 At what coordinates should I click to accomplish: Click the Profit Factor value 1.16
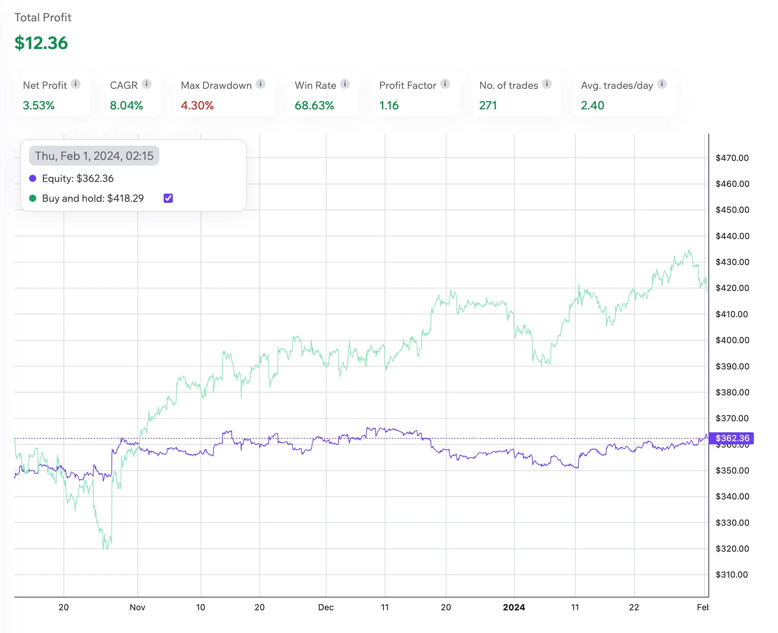tap(389, 105)
